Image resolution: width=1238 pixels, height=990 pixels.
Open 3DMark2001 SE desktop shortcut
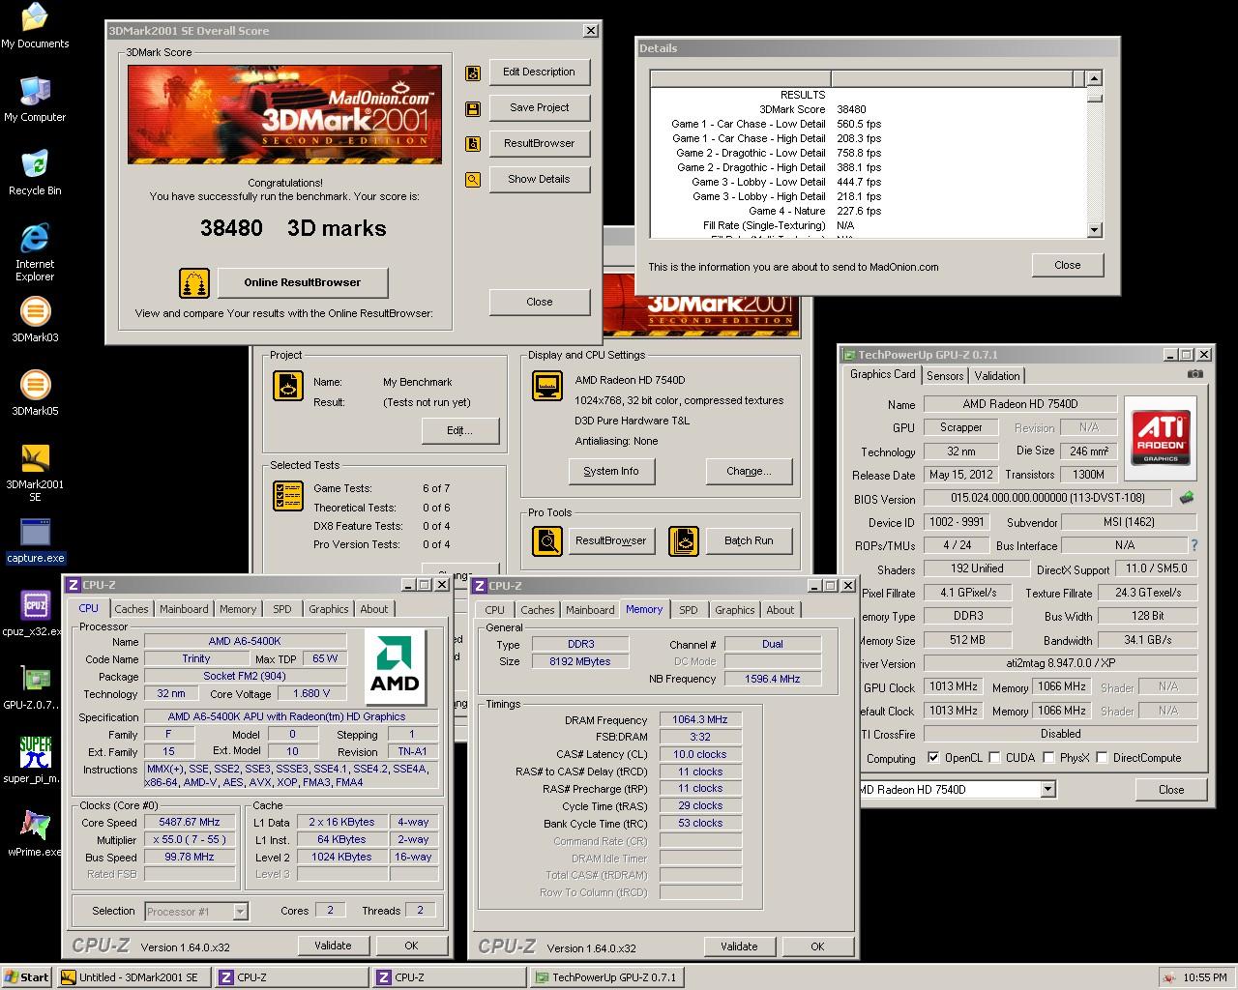coord(35,473)
